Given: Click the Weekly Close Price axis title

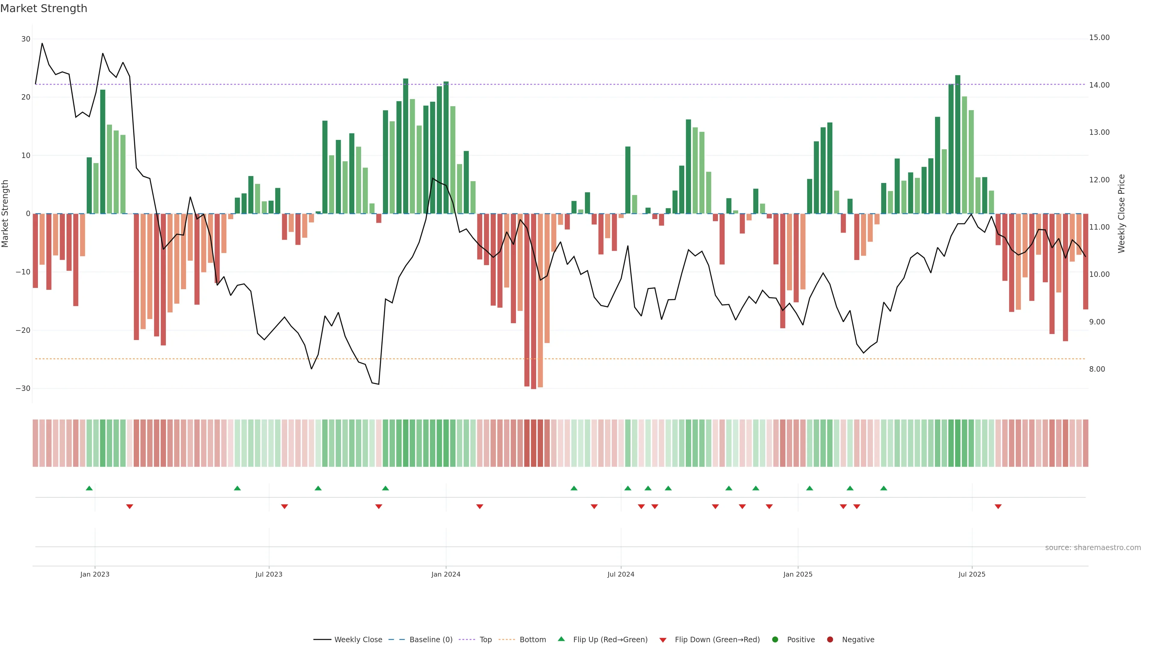Looking at the screenshot, I should pyautogui.click(x=1121, y=214).
